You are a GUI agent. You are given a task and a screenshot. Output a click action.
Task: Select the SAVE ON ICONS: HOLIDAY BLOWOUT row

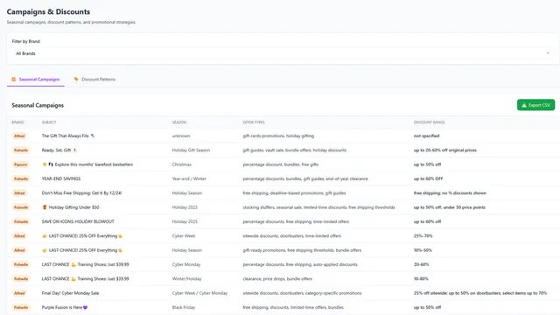click(x=283, y=221)
